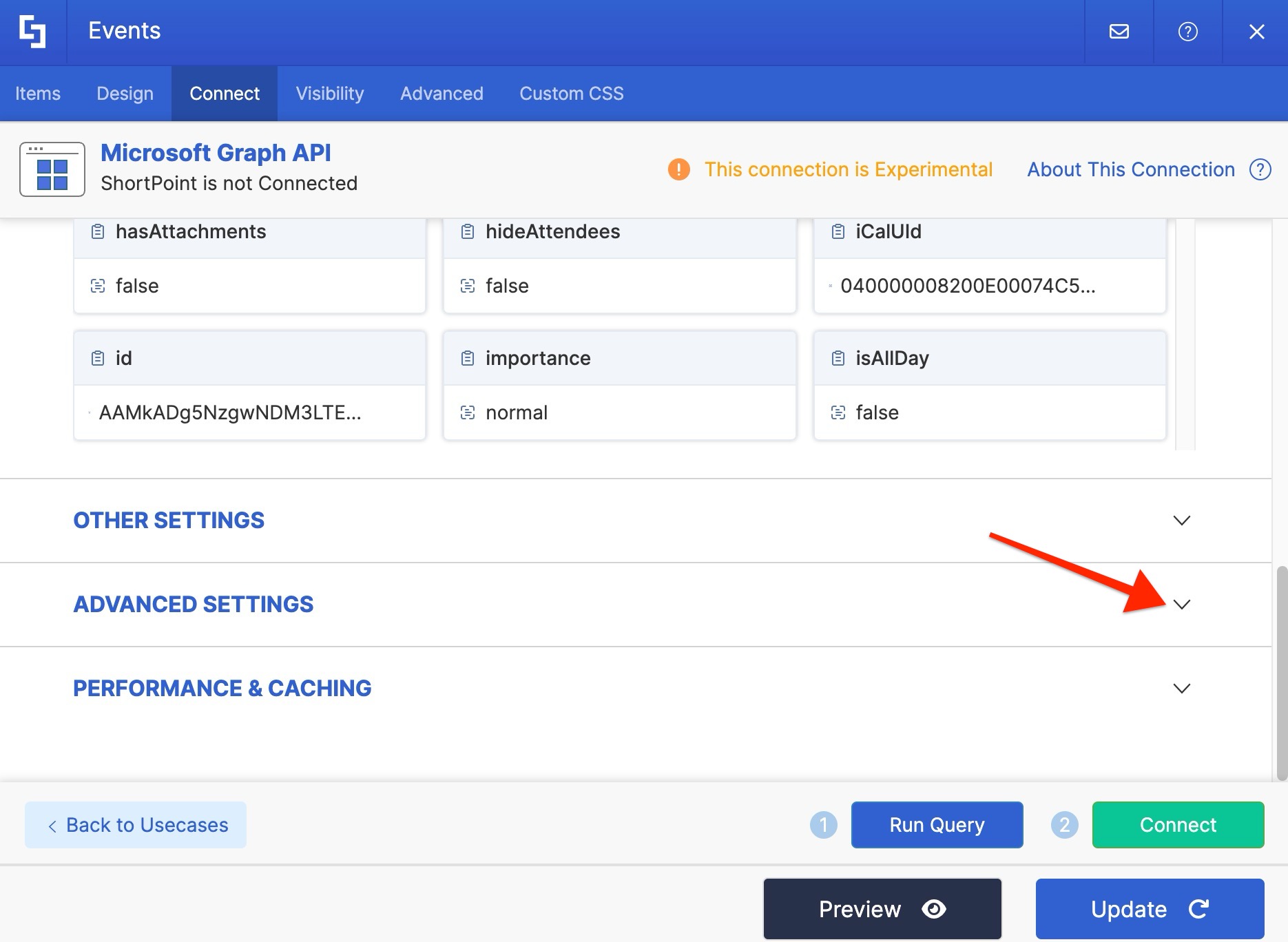
Task: Open the About This Connection link
Action: (1131, 169)
